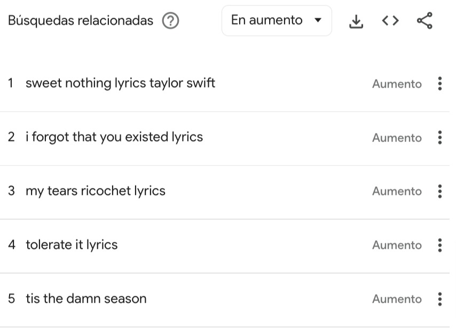This screenshot has width=456, height=332.
Task: Open options menu for i forgot that you existed
Action: [439, 138]
